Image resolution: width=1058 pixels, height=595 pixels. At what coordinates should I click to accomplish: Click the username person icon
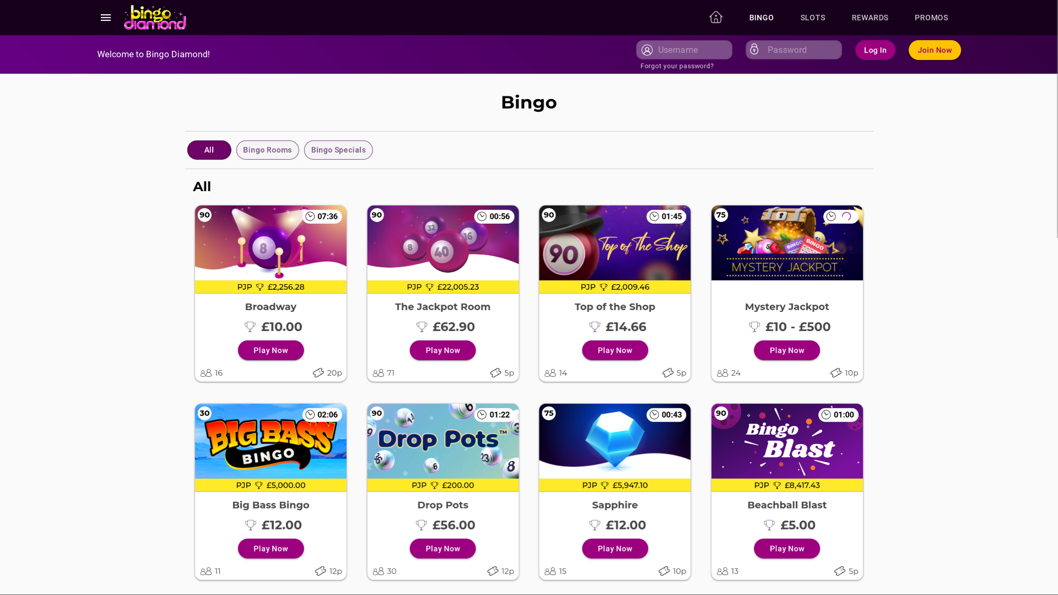pyautogui.click(x=647, y=50)
